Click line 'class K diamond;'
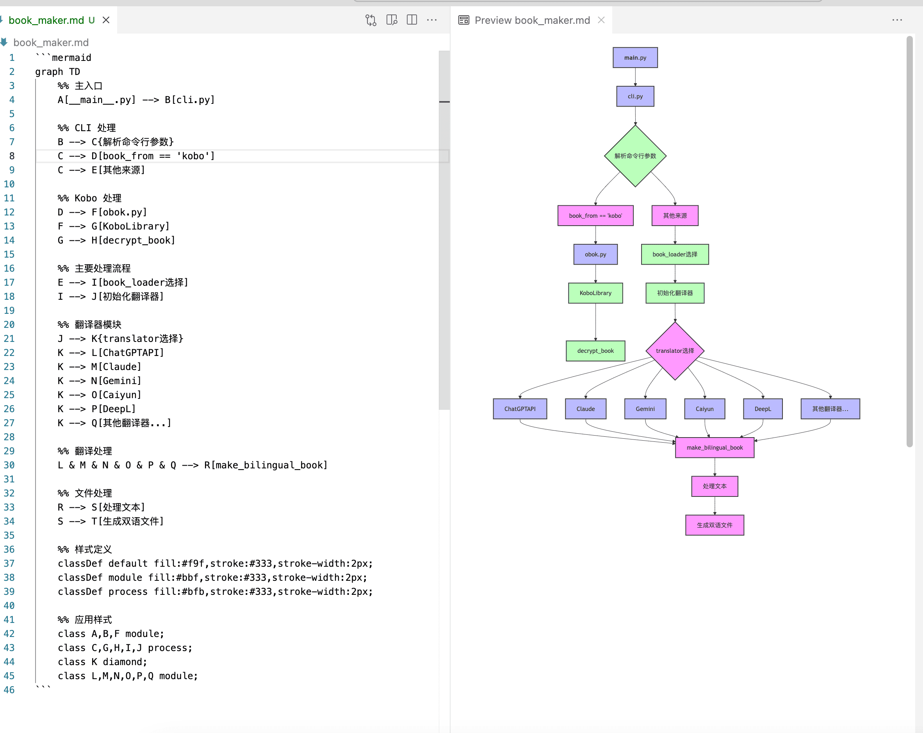The height and width of the screenshot is (733, 923). pos(102,662)
